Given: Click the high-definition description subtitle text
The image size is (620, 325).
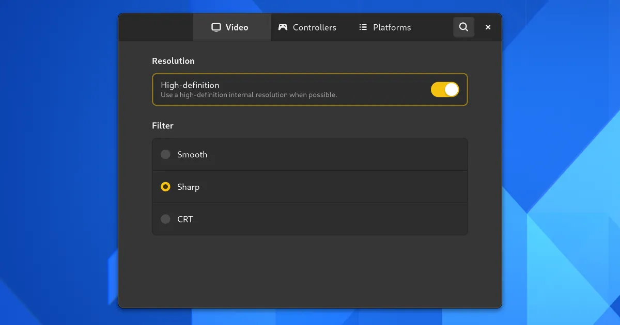Looking at the screenshot, I should click(x=249, y=95).
